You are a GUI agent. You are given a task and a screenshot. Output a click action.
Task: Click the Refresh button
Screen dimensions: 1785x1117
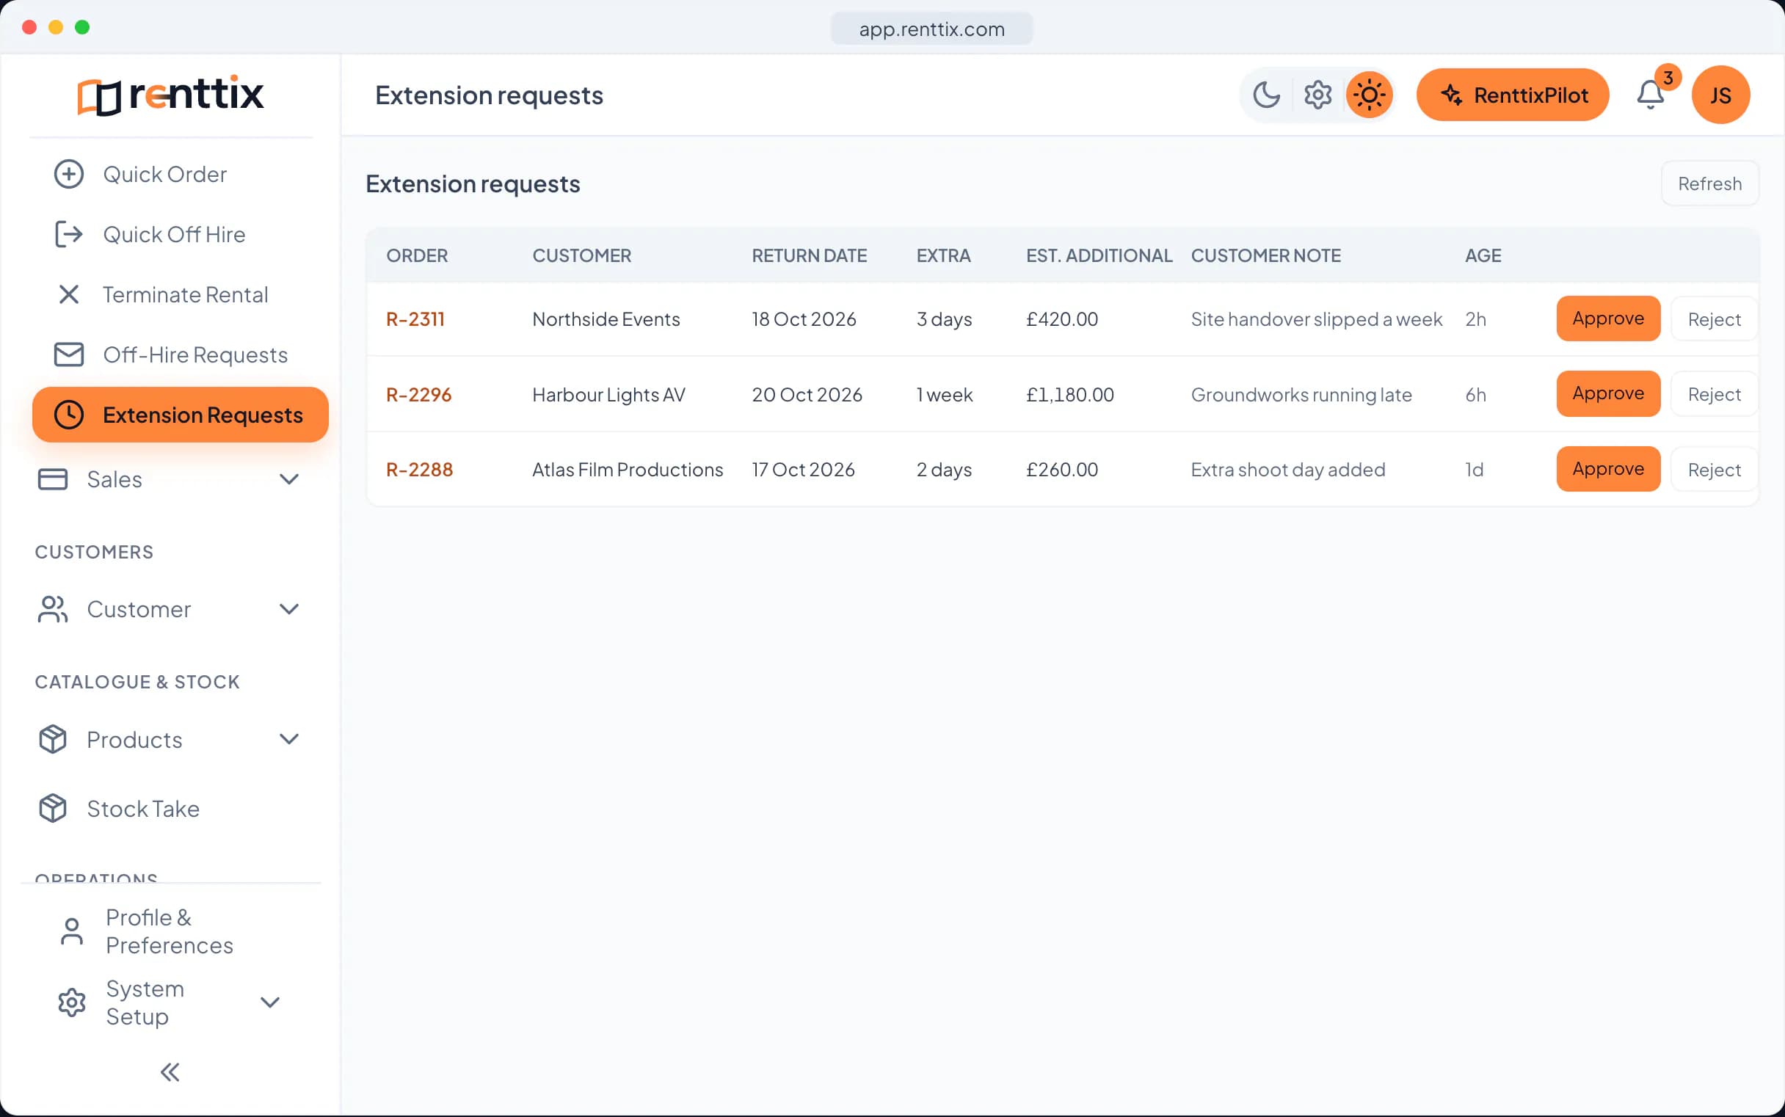(x=1709, y=183)
